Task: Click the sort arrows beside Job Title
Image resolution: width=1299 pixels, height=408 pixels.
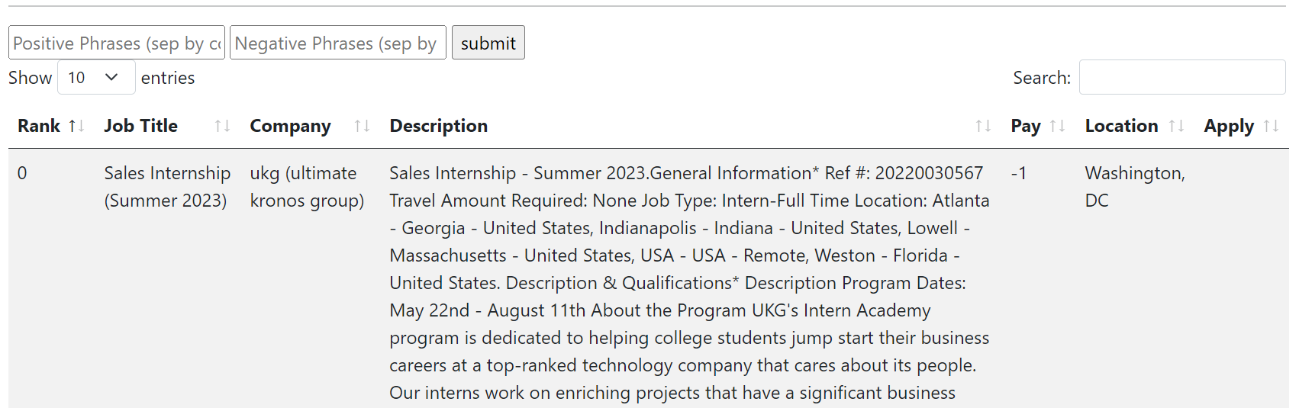Action: pos(222,126)
